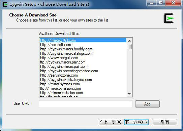The width and height of the screenshot is (183, 131).
Task: Click the mirror list scrollbar thumb
Action: pyautogui.click(x=129, y=47)
